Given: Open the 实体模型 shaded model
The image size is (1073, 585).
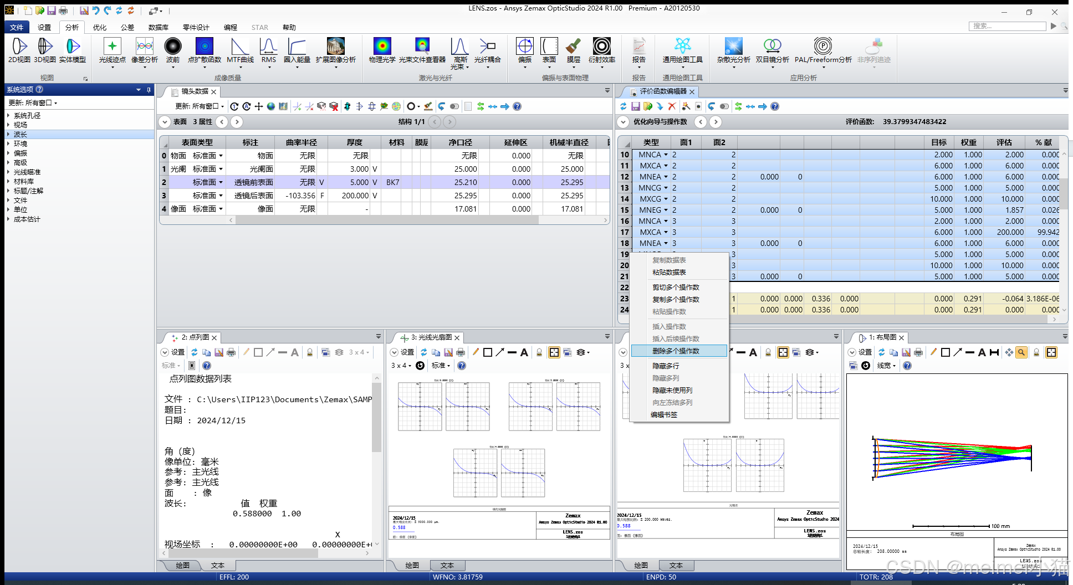Looking at the screenshot, I should (73, 50).
